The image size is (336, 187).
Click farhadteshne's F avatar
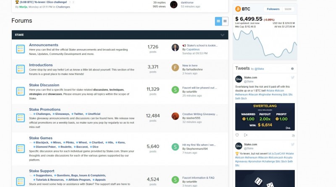[175, 68]
